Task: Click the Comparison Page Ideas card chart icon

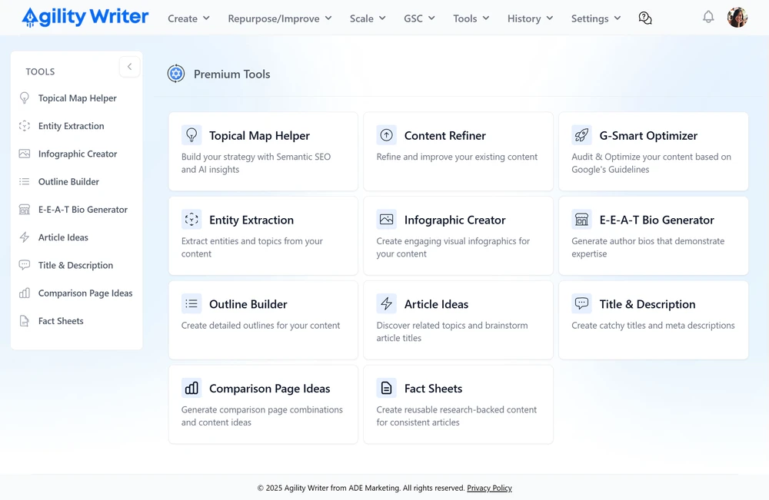Action: [x=191, y=388]
